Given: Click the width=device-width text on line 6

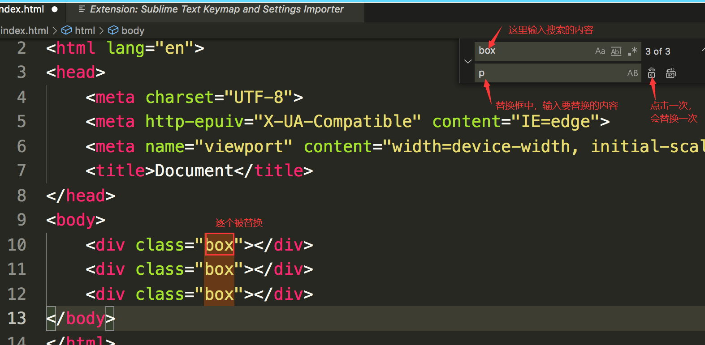Looking at the screenshot, I should point(481,146).
